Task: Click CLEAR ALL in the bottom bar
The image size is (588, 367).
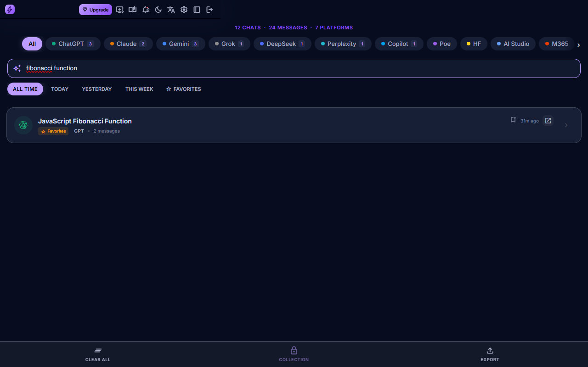Action: [98, 355]
